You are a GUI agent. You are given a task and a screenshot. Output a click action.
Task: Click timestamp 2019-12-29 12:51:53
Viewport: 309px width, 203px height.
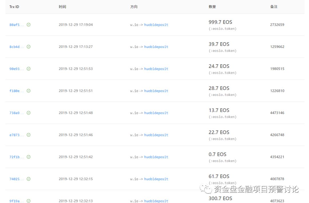tap(76, 69)
